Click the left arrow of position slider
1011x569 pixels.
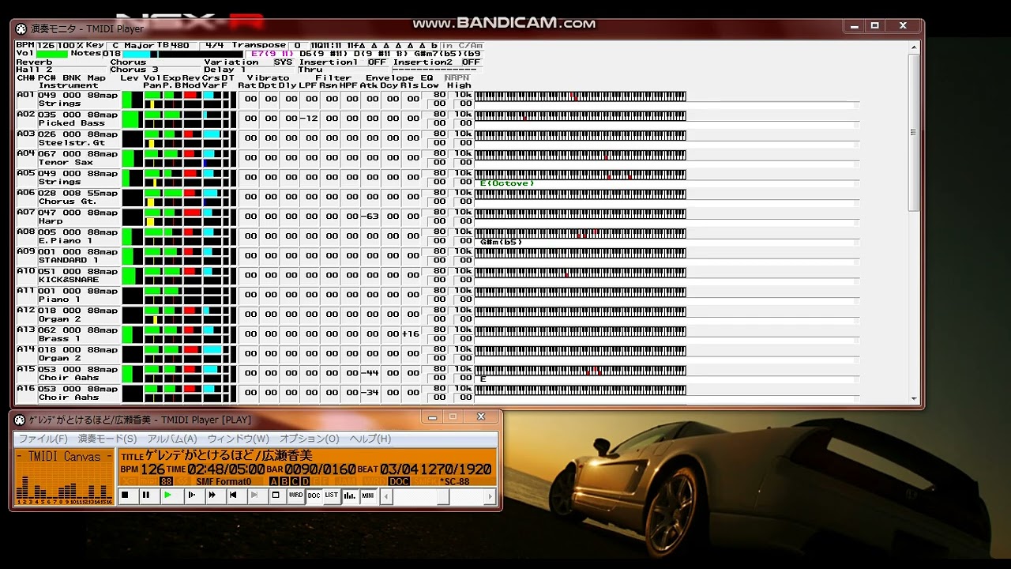click(386, 496)
